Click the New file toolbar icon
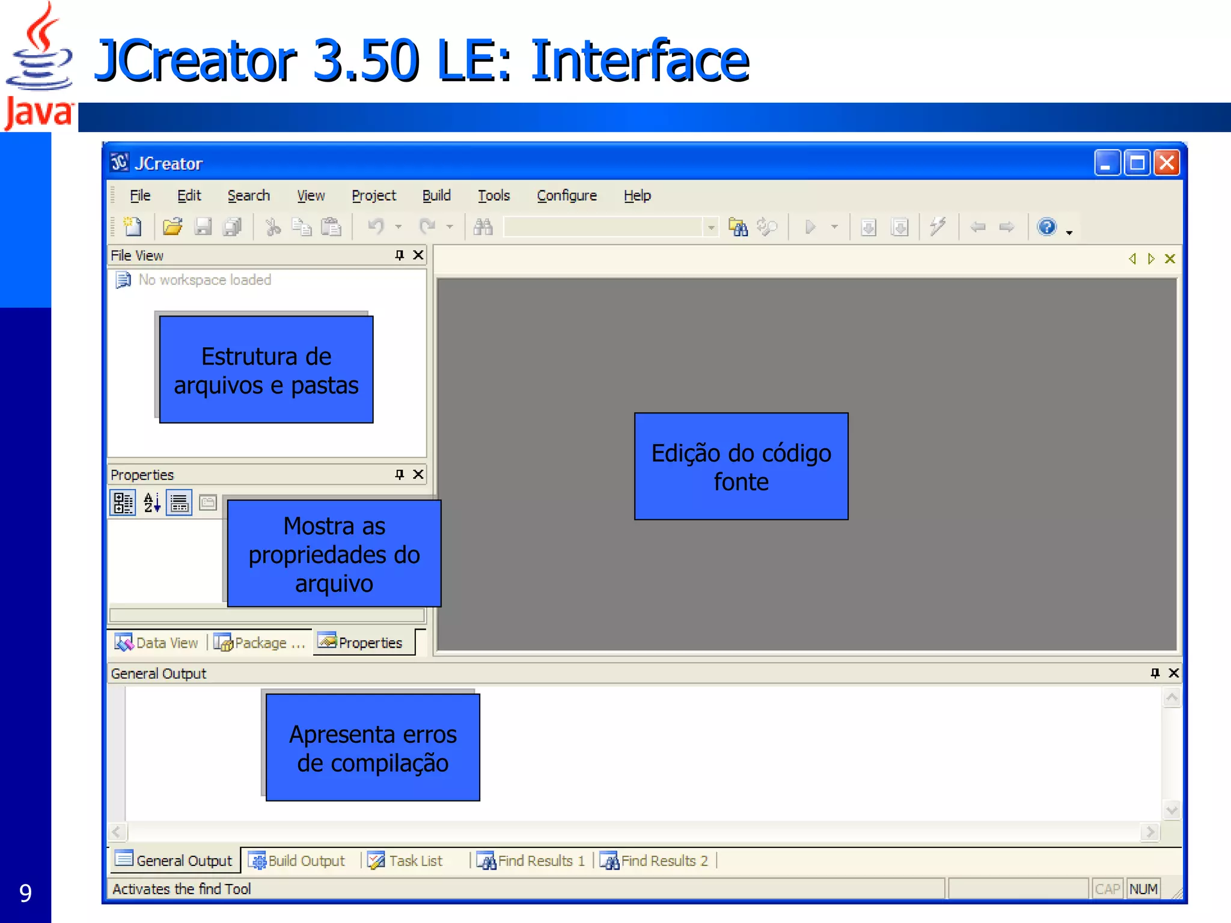This screenshot has height=923, width=1231. coord(132,227)
